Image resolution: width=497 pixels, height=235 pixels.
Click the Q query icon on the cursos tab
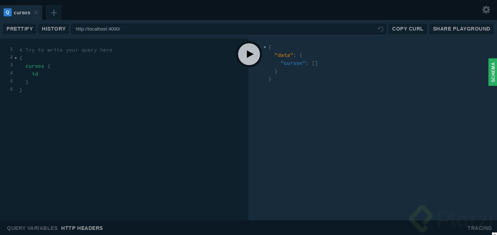[x=7, y=12]
